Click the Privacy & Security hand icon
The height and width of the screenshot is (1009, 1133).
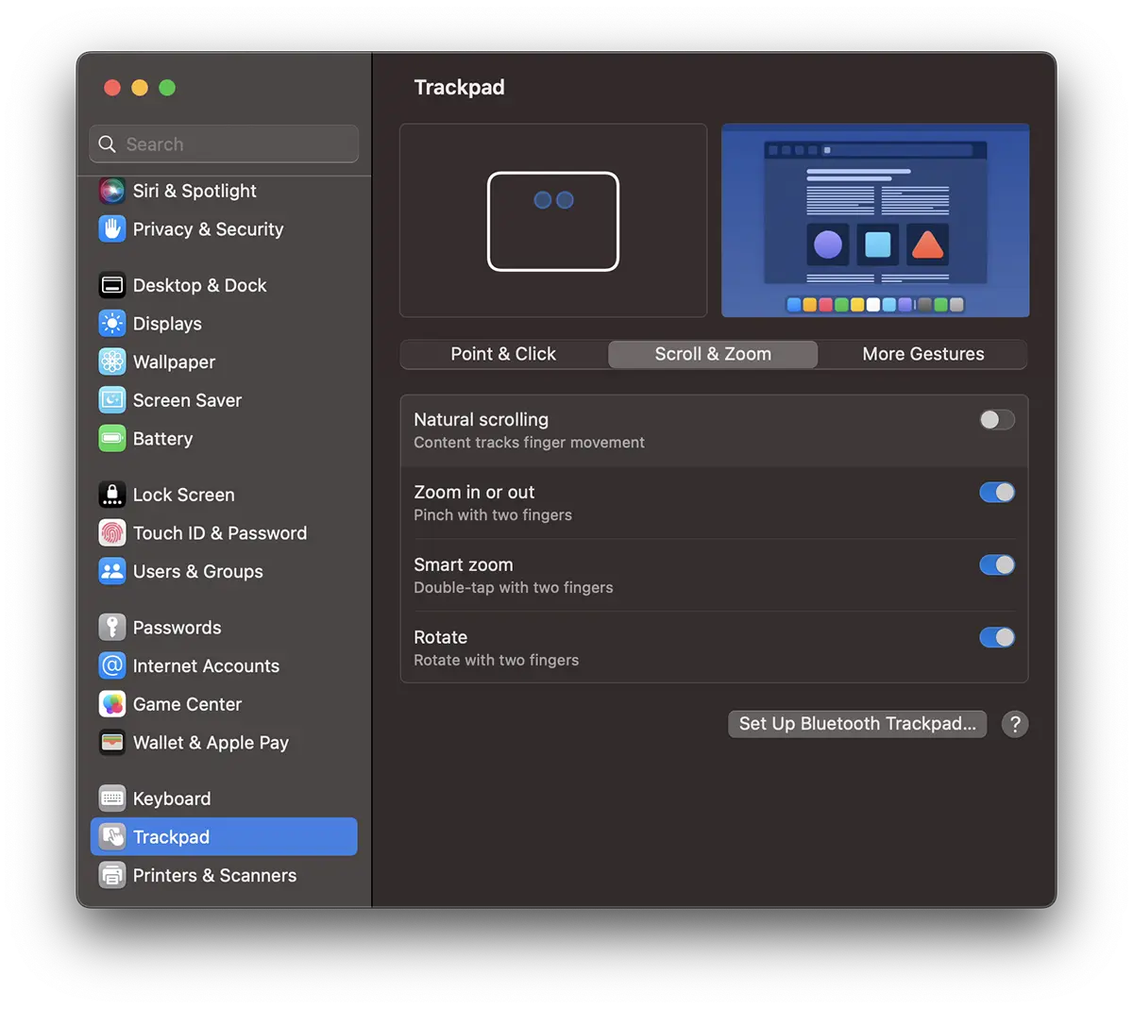click(x=112, y=229)
